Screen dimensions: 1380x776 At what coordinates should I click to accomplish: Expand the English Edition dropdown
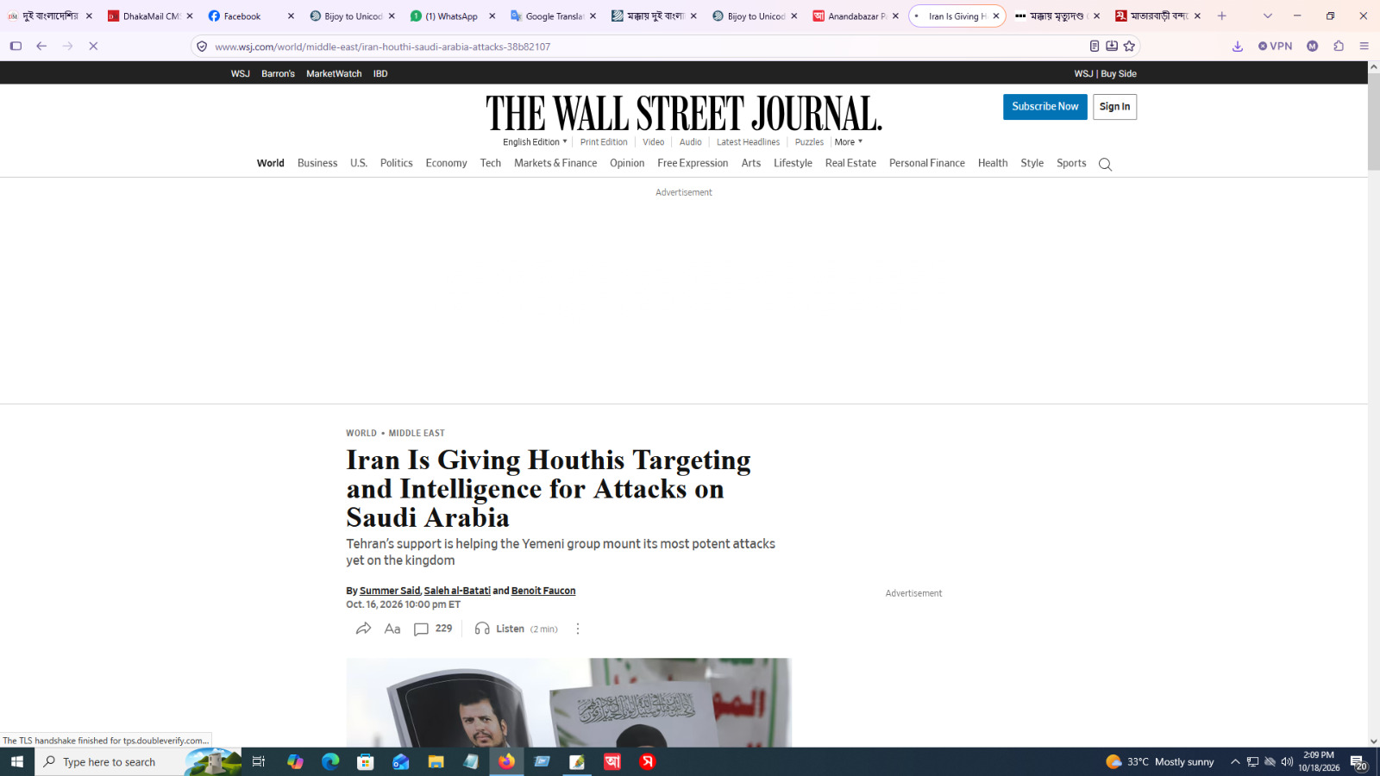point(535,142)
